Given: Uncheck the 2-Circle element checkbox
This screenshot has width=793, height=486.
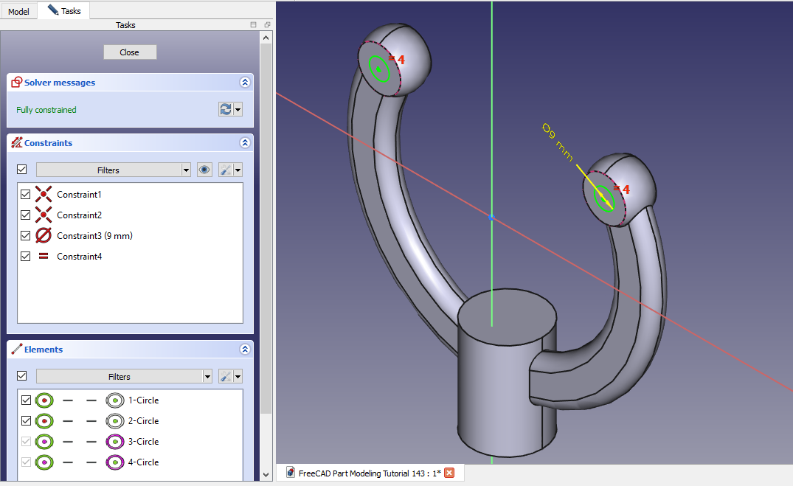Looking at the screenshot, I should [27, 421].
